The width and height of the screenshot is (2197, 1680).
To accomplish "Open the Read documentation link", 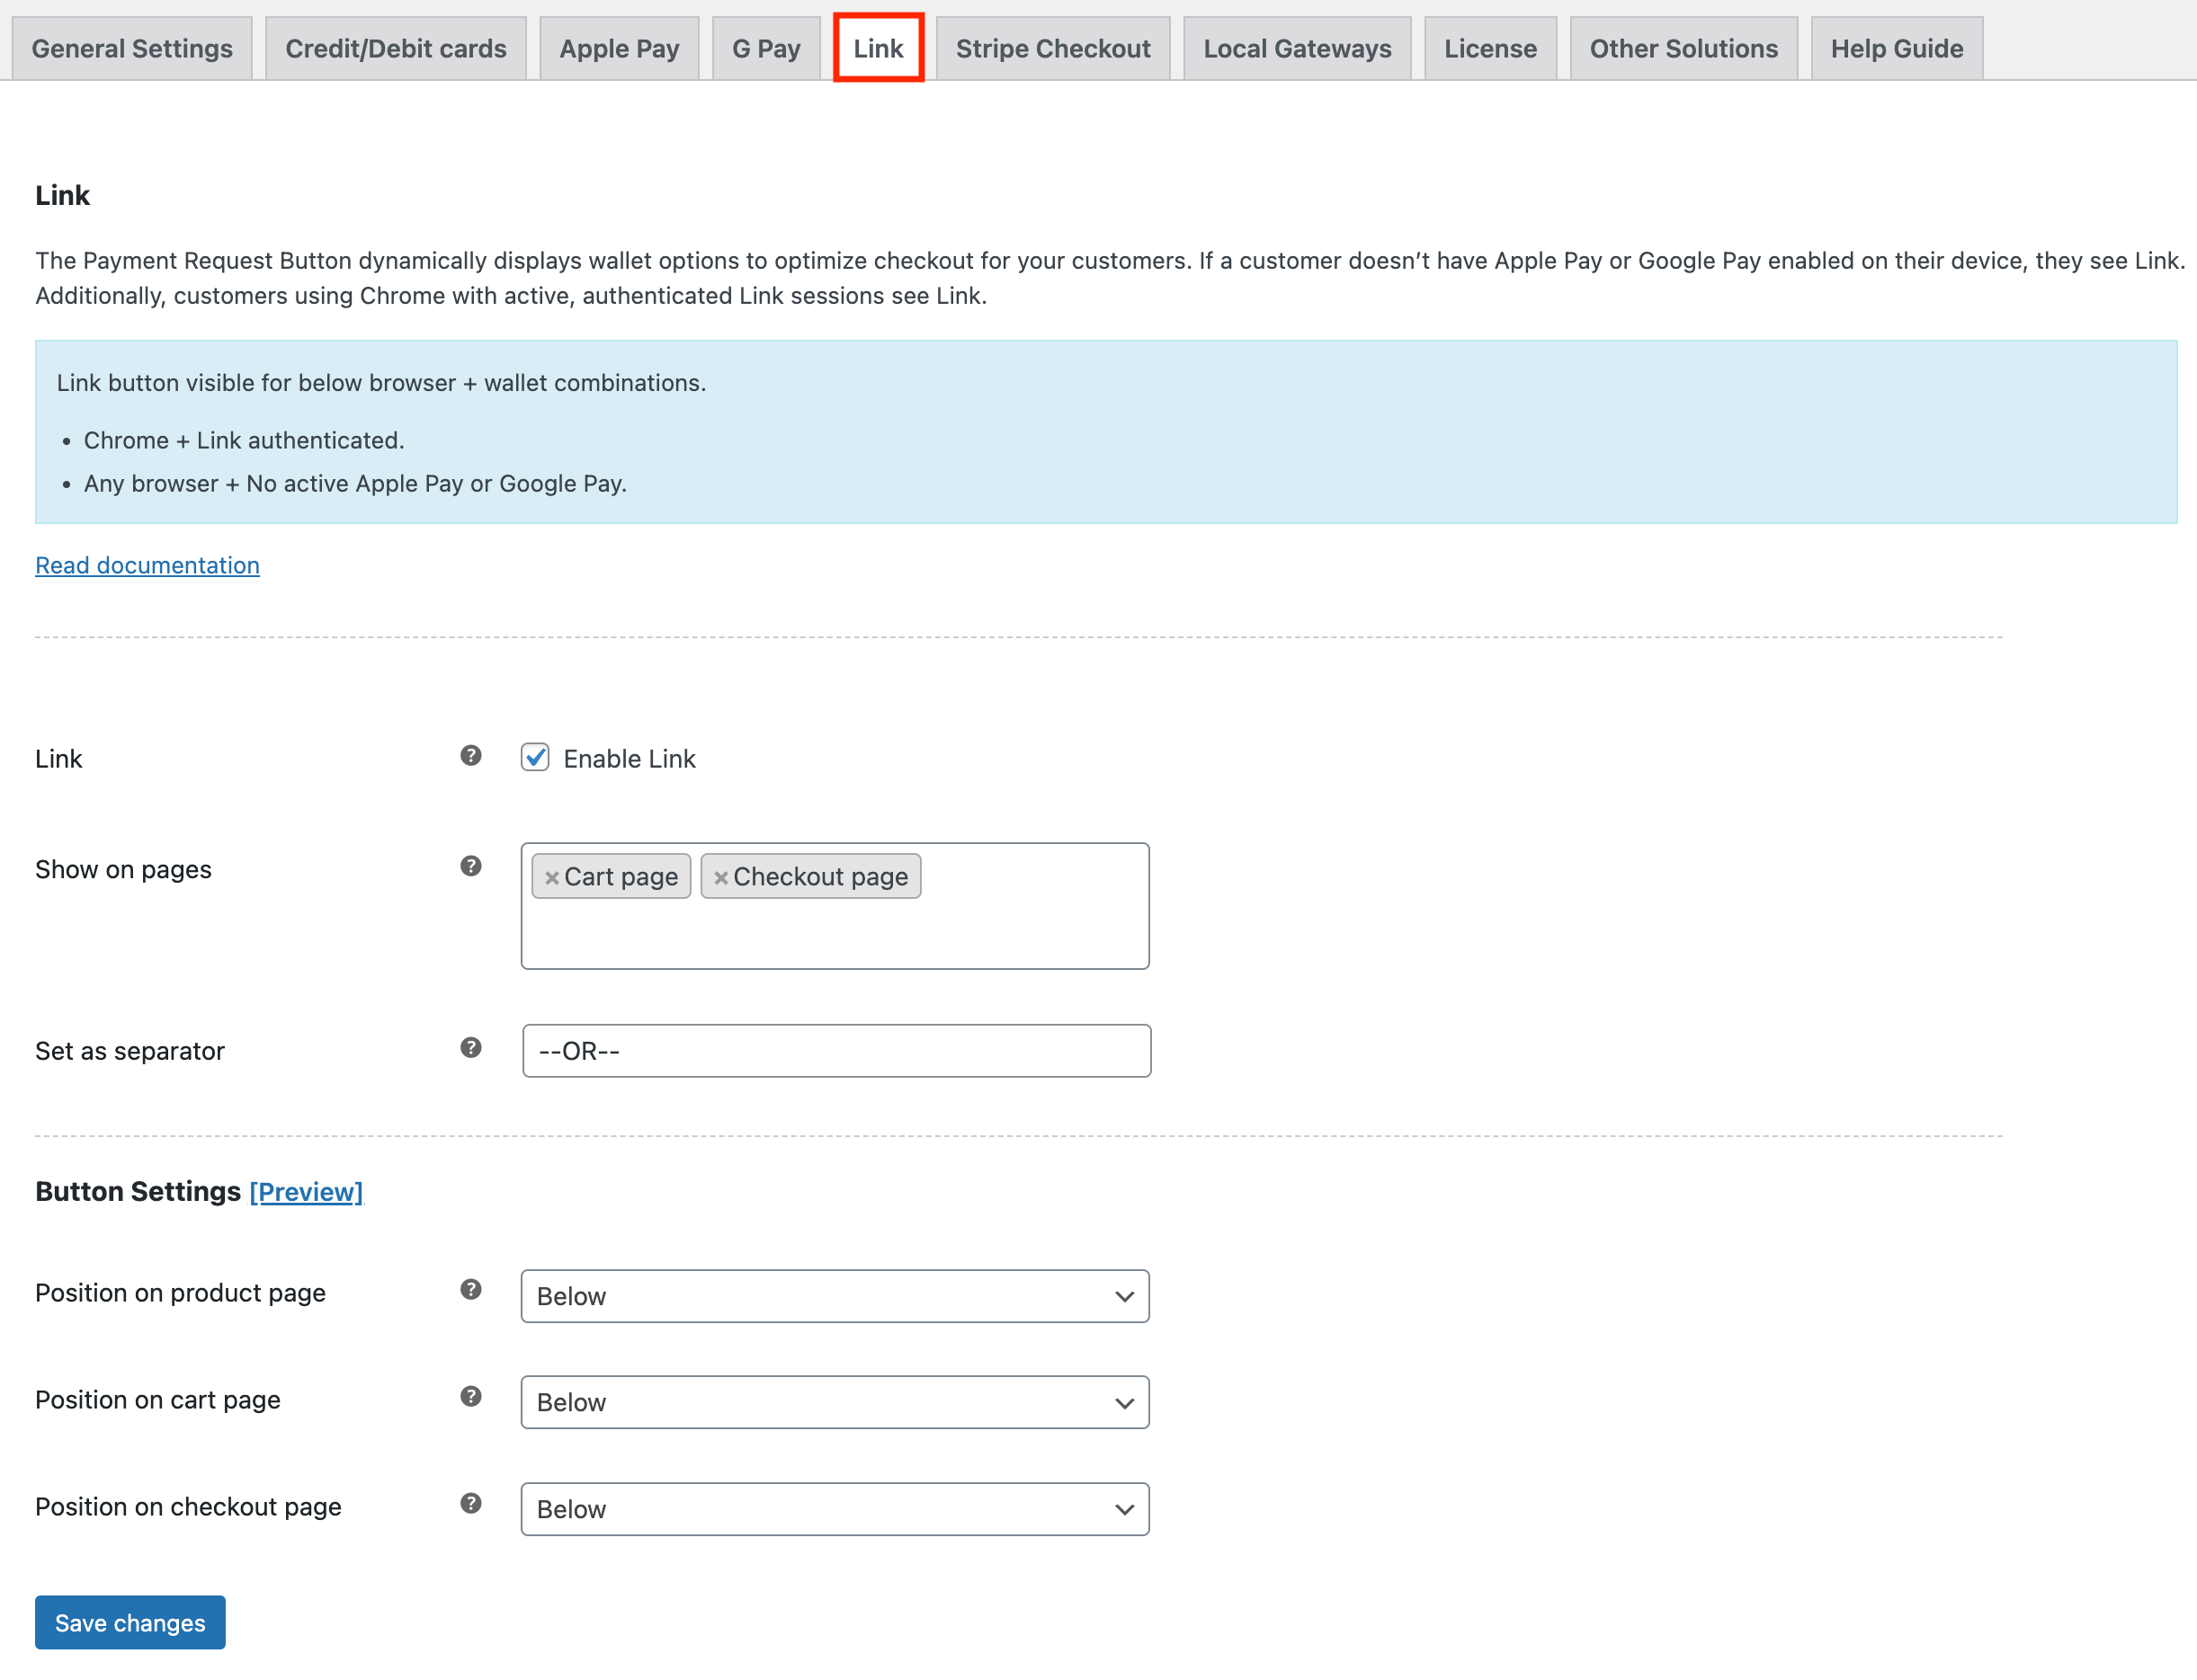I will [147, 565].
